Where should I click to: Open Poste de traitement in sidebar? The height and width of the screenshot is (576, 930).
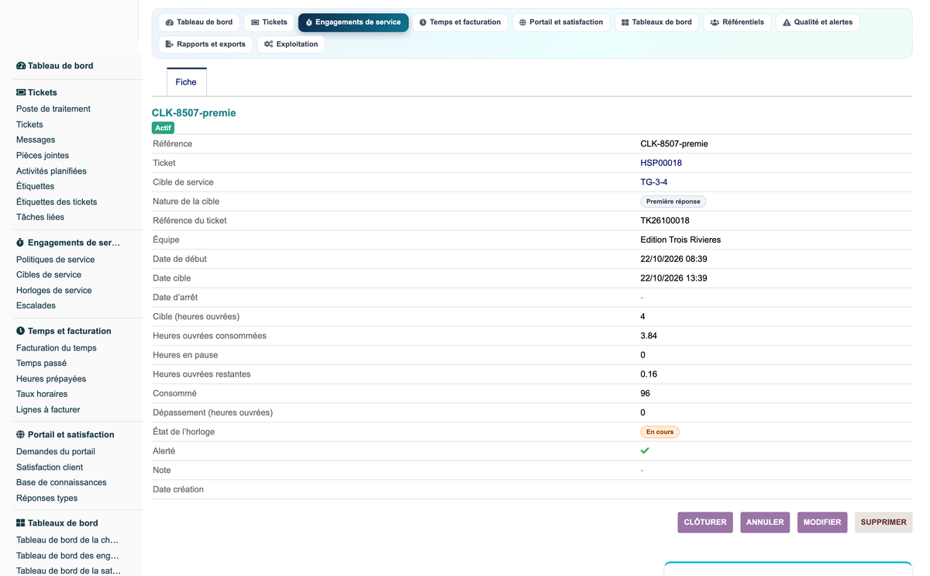[x=53, y=109]
